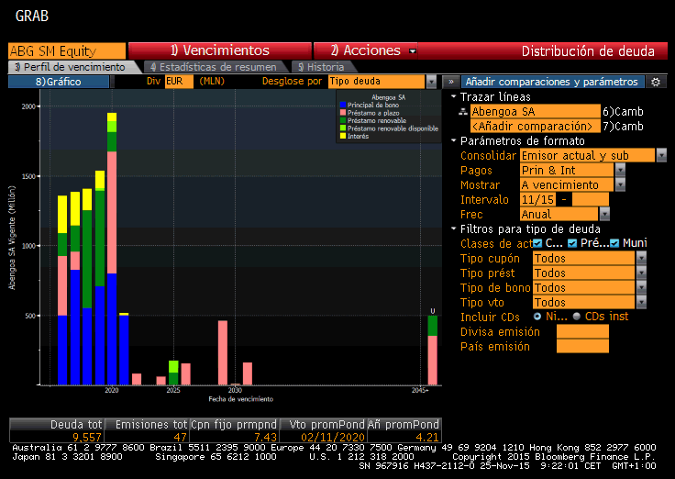Open the Acciones dropdown arrow
675x479 pixels.
click(x=413, y=51)
